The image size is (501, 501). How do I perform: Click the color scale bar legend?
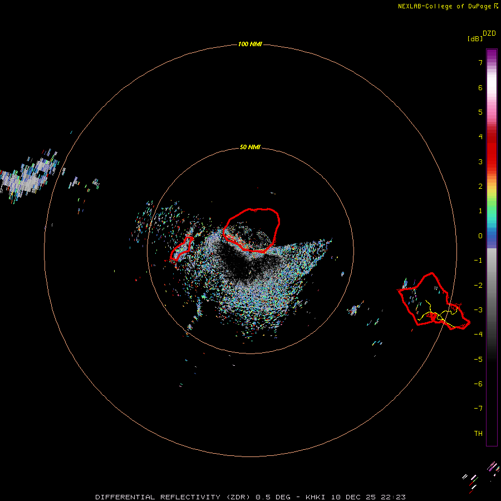point(492,247)
